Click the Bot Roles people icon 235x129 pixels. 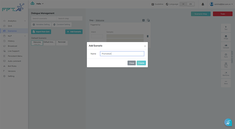[x=4, y=66]
